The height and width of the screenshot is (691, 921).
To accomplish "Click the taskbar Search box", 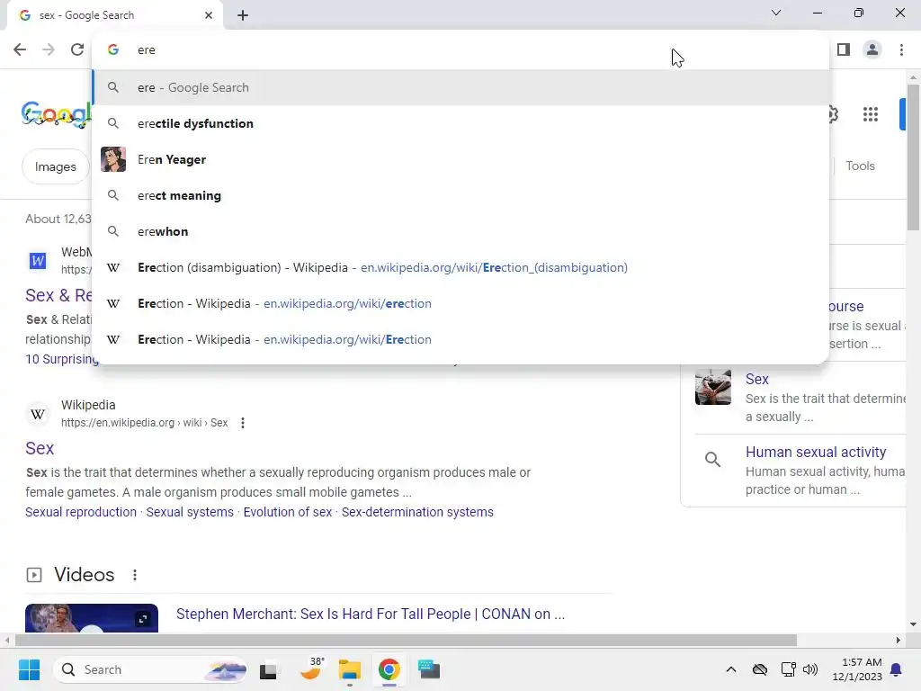I will pos(150,669).
